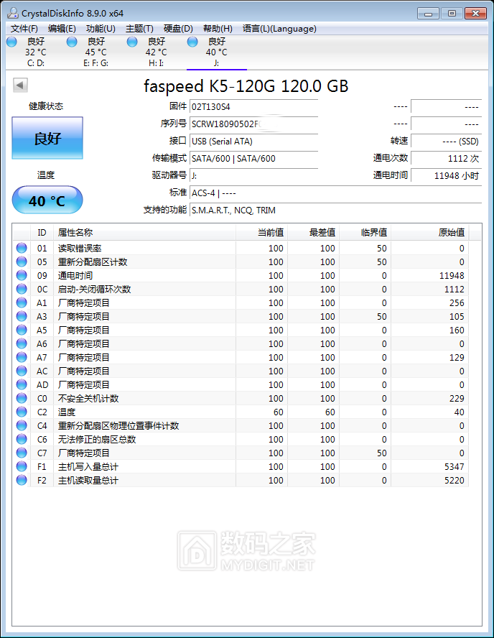Click the status orb for attribute A7
The width and height of the screenshot is (494, 638).
click(22, 357)
